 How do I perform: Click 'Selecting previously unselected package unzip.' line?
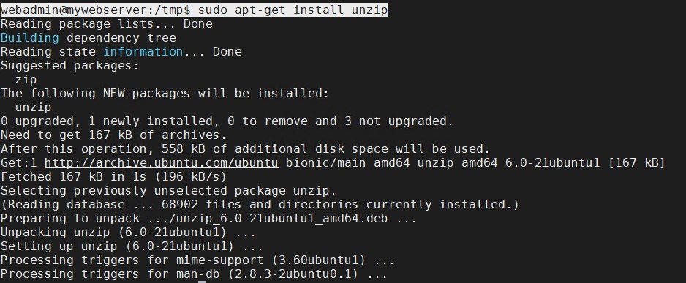tap(168, 191)
